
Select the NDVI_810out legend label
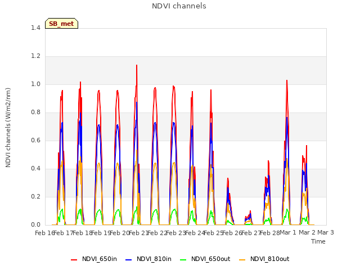click(x=270, y=259)
